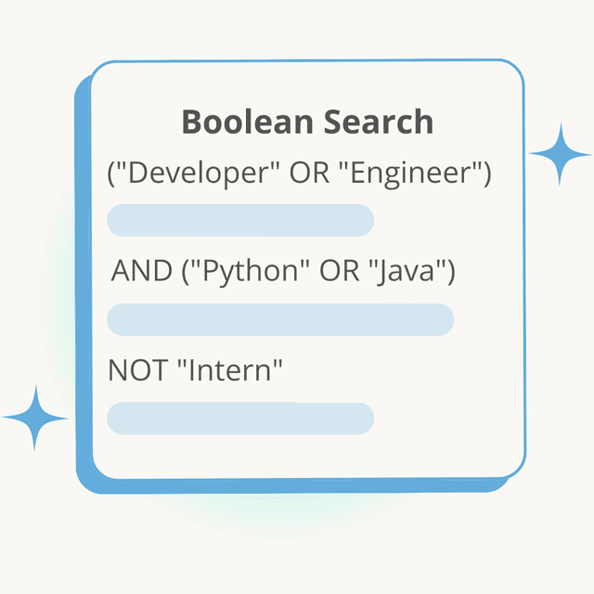Screen dimensions: 594x594
Task: Select the "Intern" search term
Action: (229, 370)
